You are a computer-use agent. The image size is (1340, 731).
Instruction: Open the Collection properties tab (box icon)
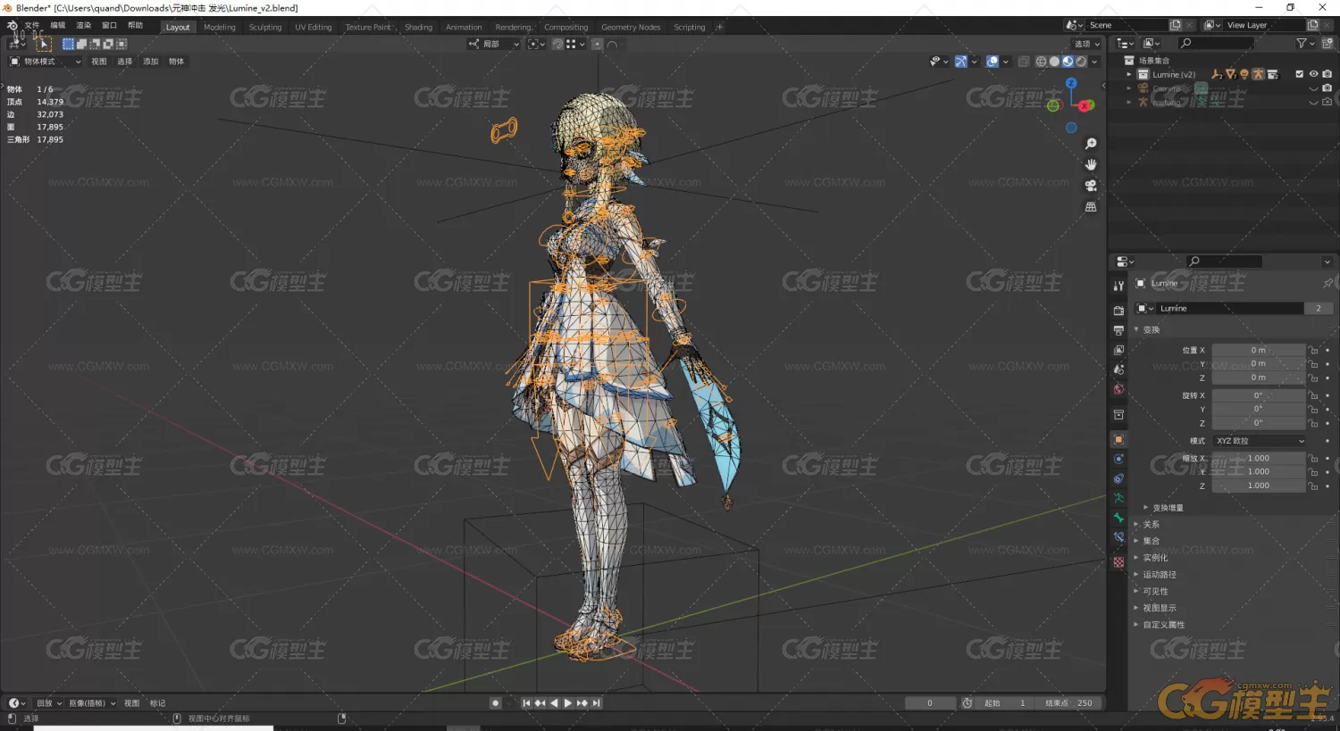coord(1118,414)
